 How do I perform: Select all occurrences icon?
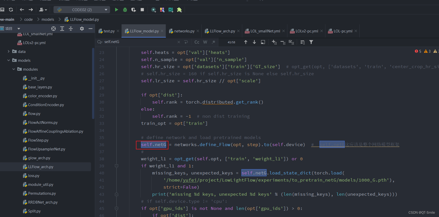pos(291,42)
